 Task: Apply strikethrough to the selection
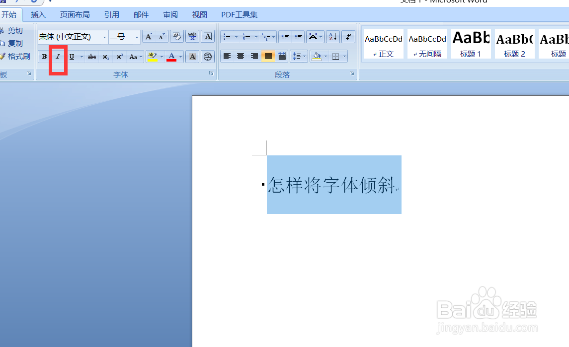click(x=91, y=57)
